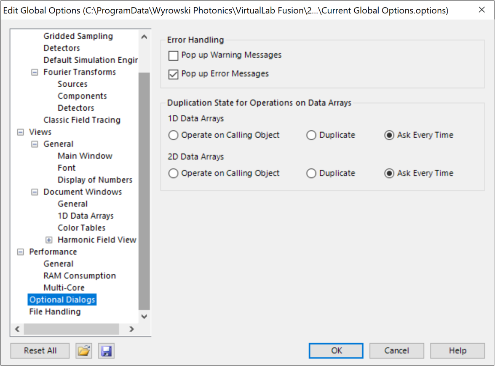Open Classic Field Tracing options
Image resolution: width=495 pixels, height=366 pixels.
[82, 120]
